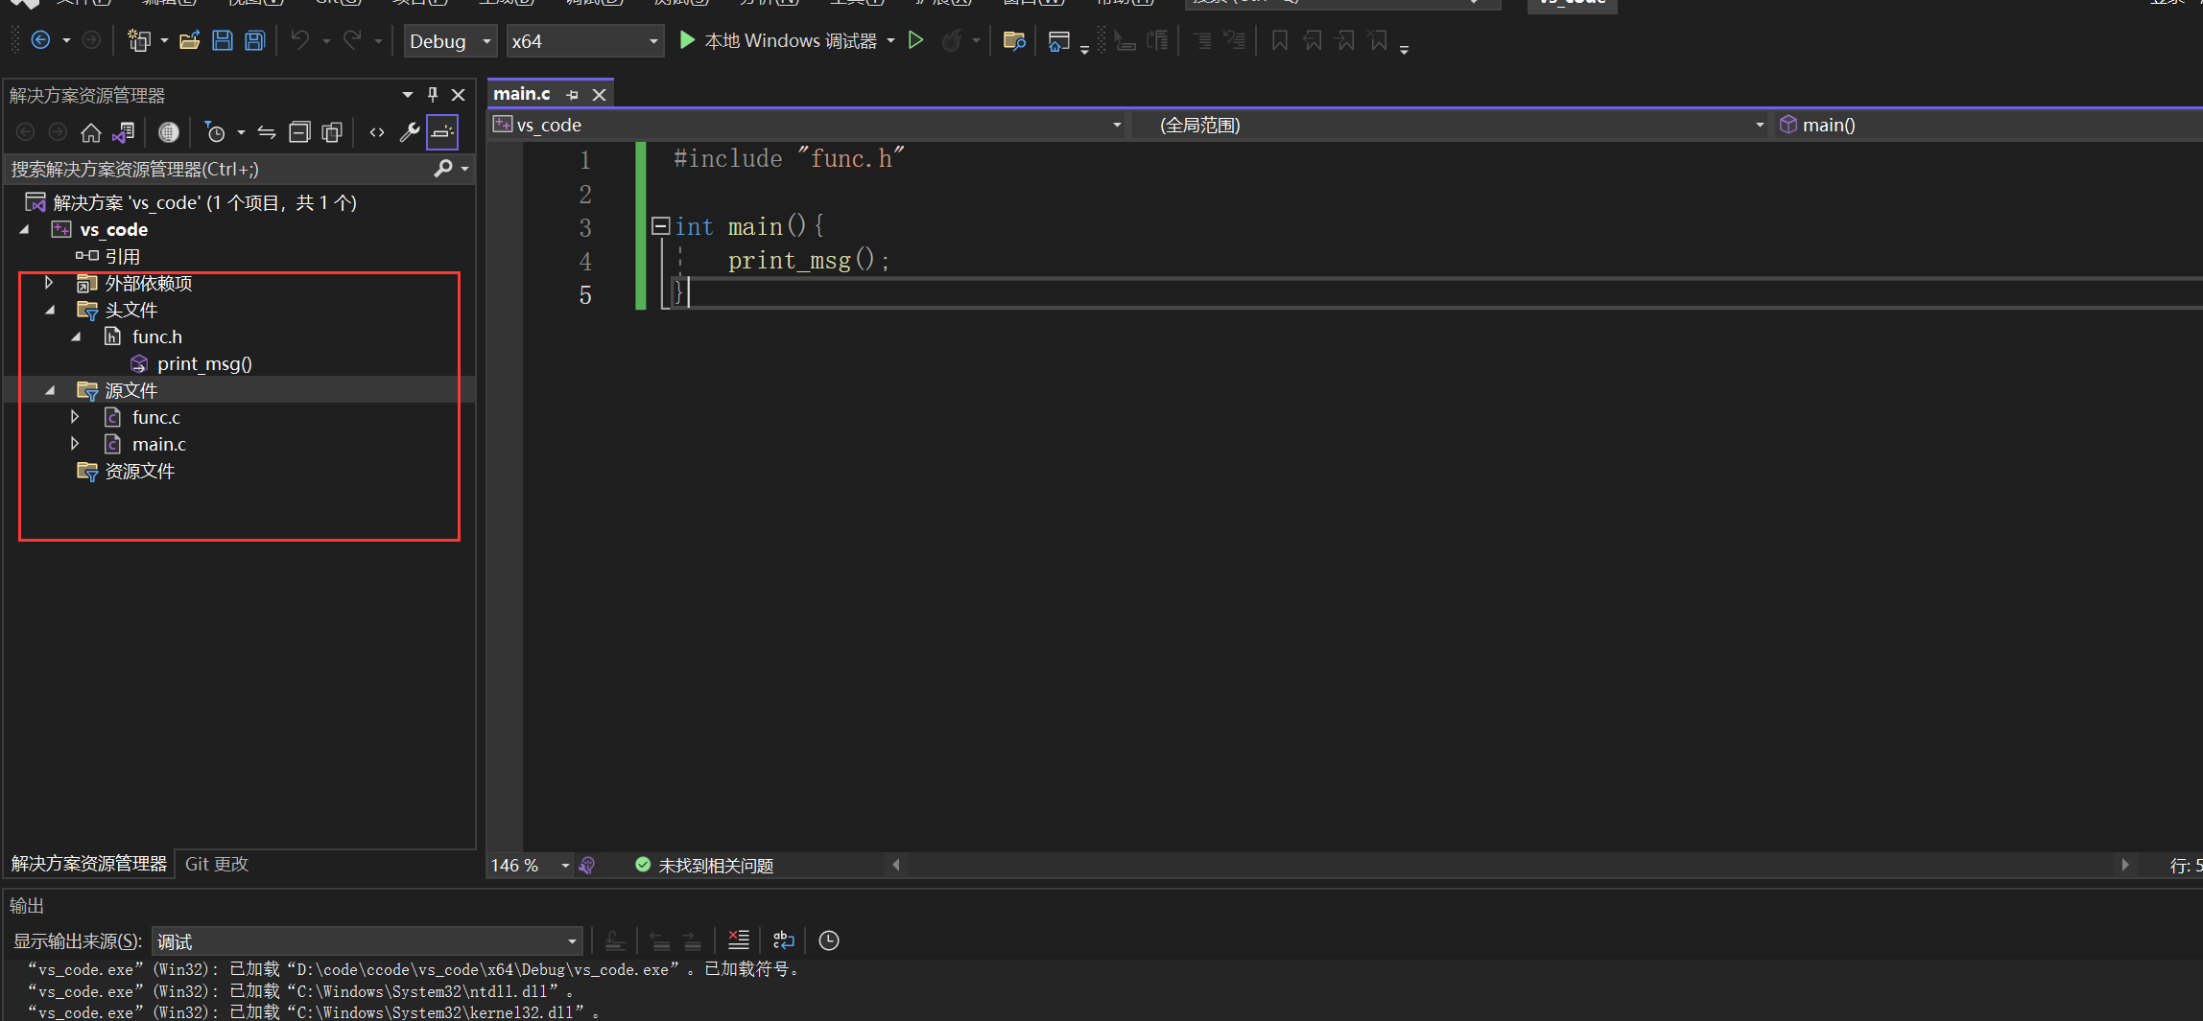Viewport: 2203px width, 1021px height.
Task: Click the search magnifier in Solution Explorer
Action: [x=443, y=169]
